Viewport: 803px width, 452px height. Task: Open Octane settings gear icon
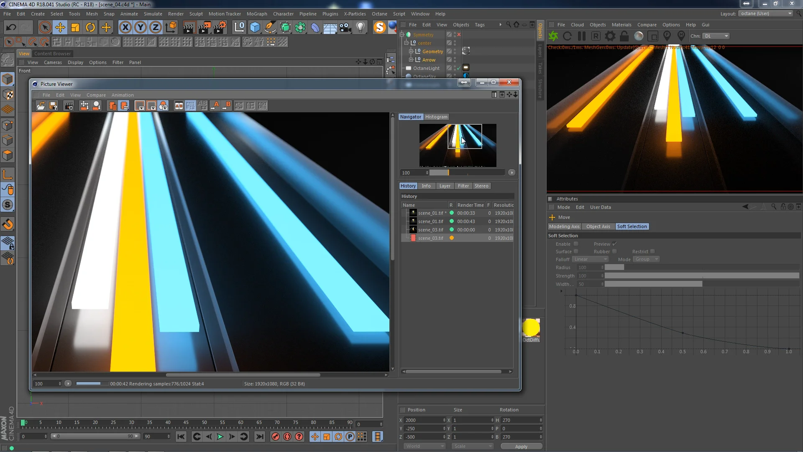[610, 36]
